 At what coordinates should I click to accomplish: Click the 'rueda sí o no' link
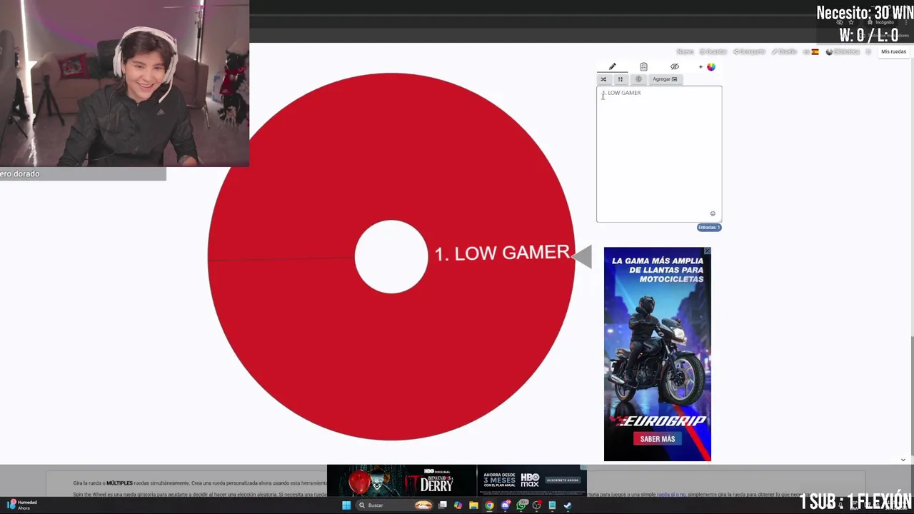pos(672,494)
